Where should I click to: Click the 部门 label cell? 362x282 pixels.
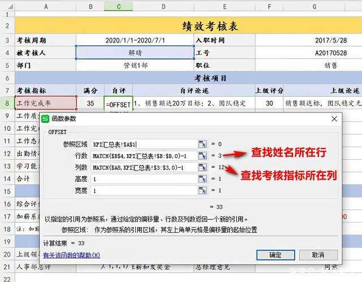pos(45,66)
